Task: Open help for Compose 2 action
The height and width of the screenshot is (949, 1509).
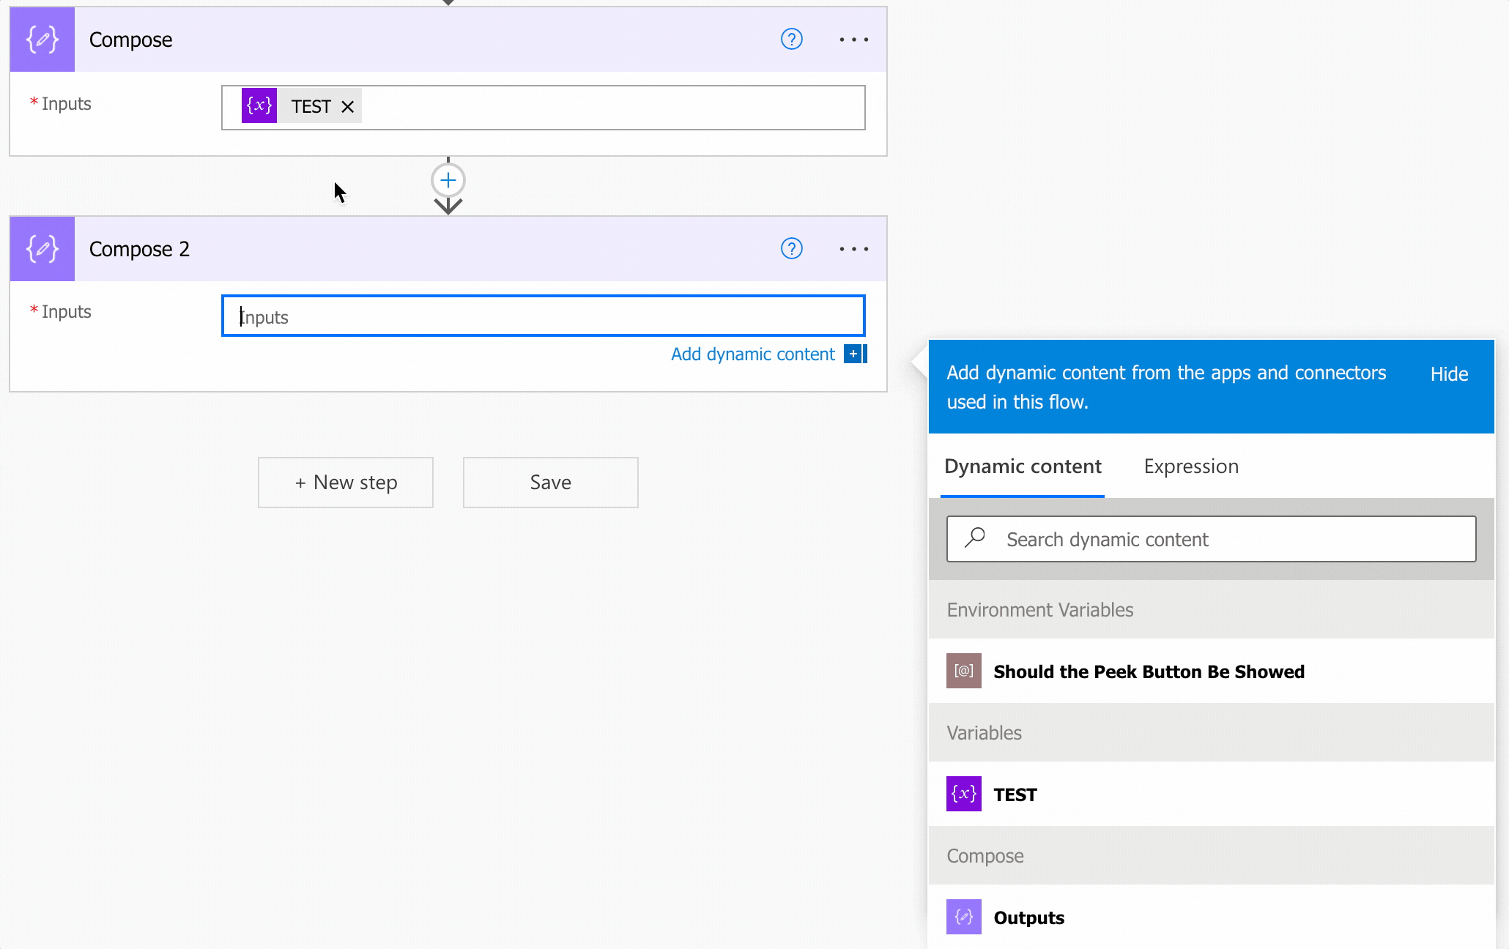Action: click(x=791, y=249)
